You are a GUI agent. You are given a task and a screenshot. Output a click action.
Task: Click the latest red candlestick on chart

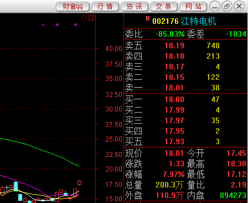(x=80, y=182)
